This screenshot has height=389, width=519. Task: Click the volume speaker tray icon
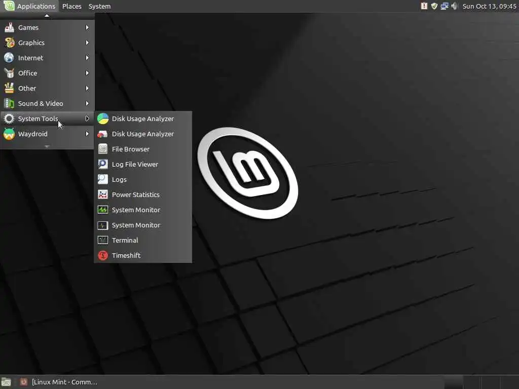[455, 6]
